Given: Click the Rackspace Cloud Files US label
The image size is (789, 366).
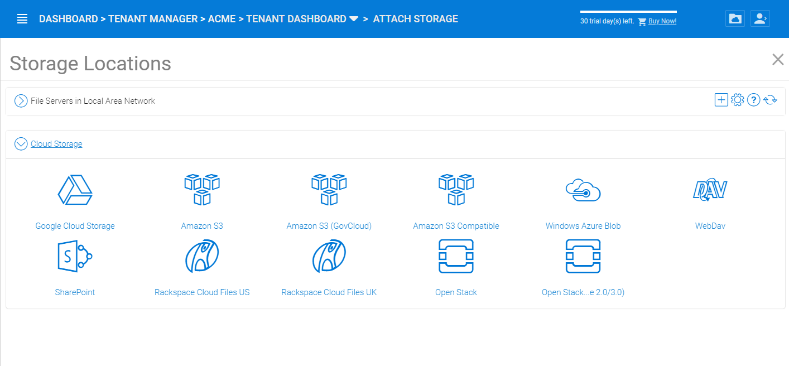Looking at the screenshot, I should click(202, 292).
